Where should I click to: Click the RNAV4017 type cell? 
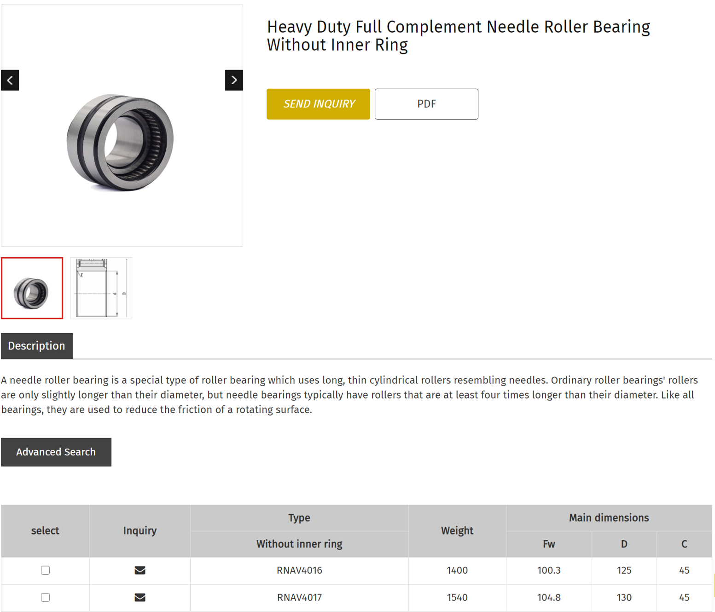click(x=299, y=598)
